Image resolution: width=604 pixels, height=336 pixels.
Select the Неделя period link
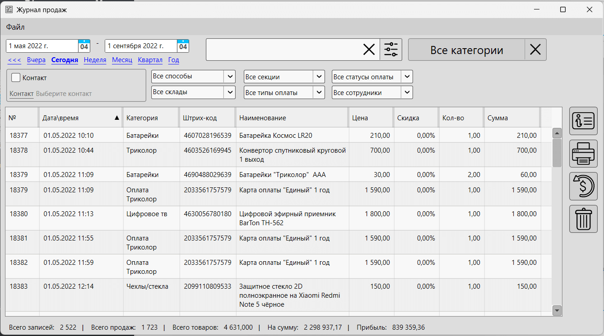(x=95, y=60)
